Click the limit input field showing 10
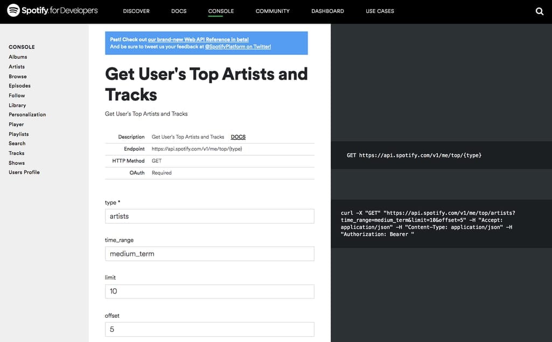The height and width of the screenshot is (342, 552). point(209,291)
